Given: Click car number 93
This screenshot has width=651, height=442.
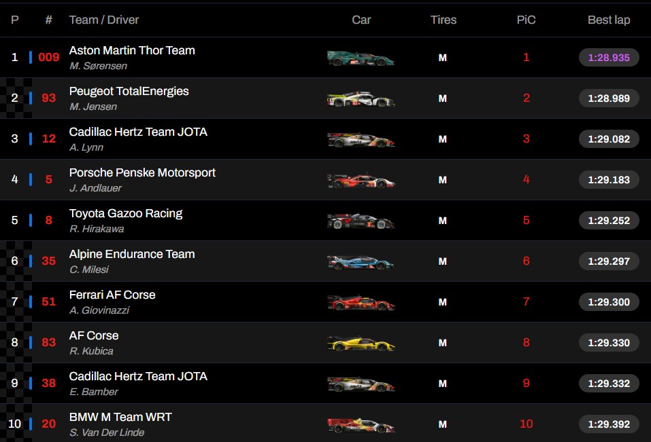Looking at the screenshot, I should point(48,98).
